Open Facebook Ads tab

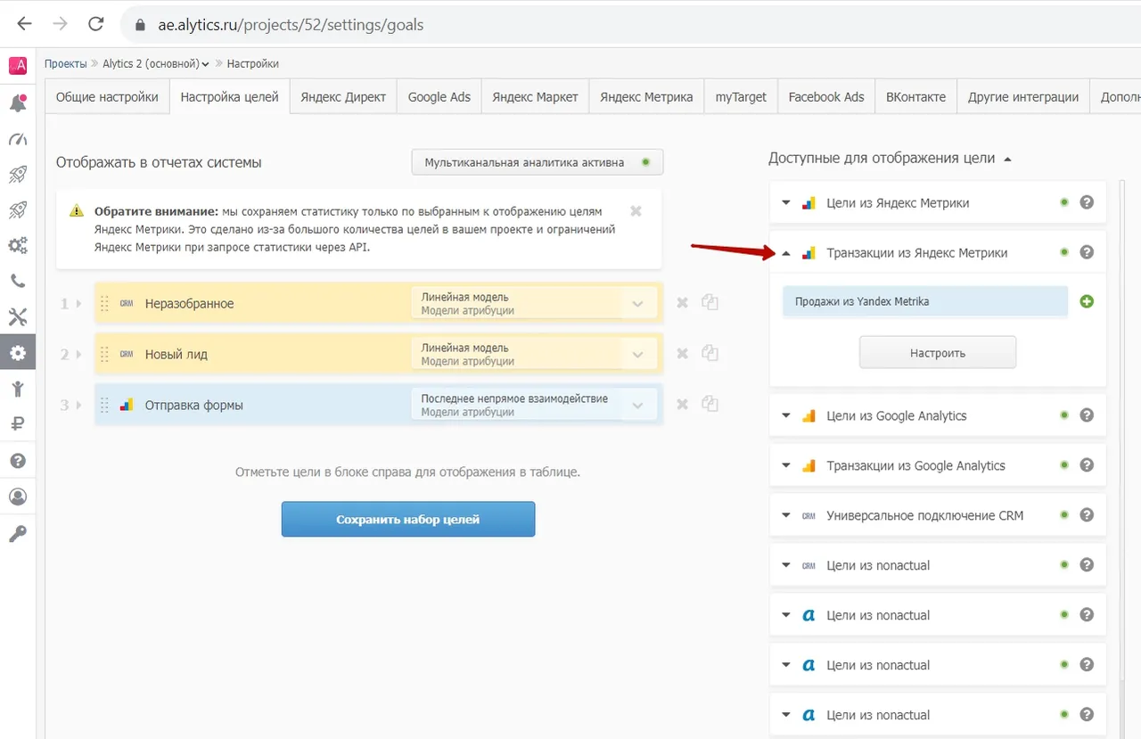pos(826,97)
